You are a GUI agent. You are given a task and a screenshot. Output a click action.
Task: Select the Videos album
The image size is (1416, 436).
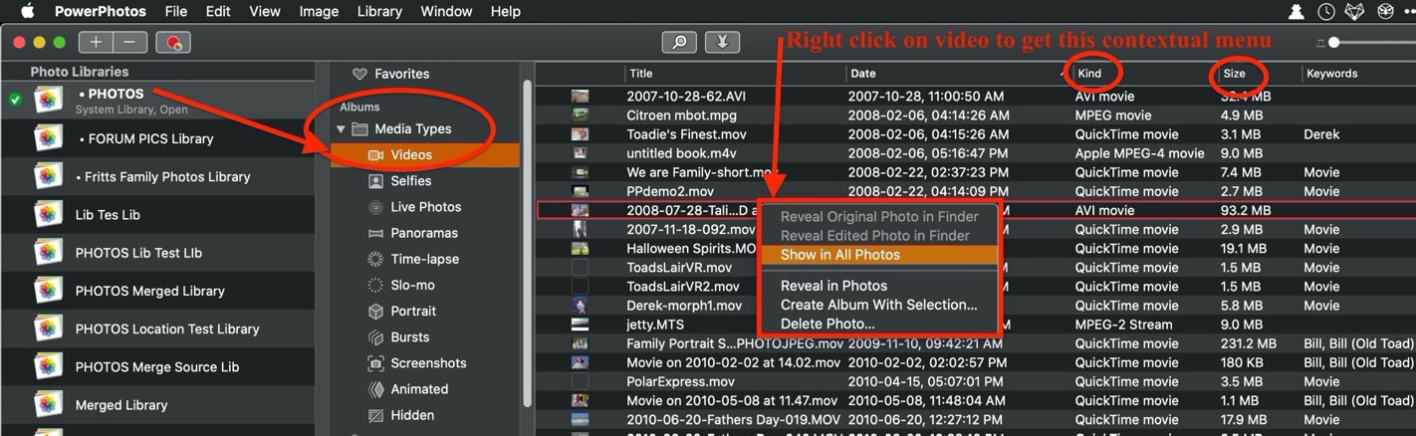[424, 155]
